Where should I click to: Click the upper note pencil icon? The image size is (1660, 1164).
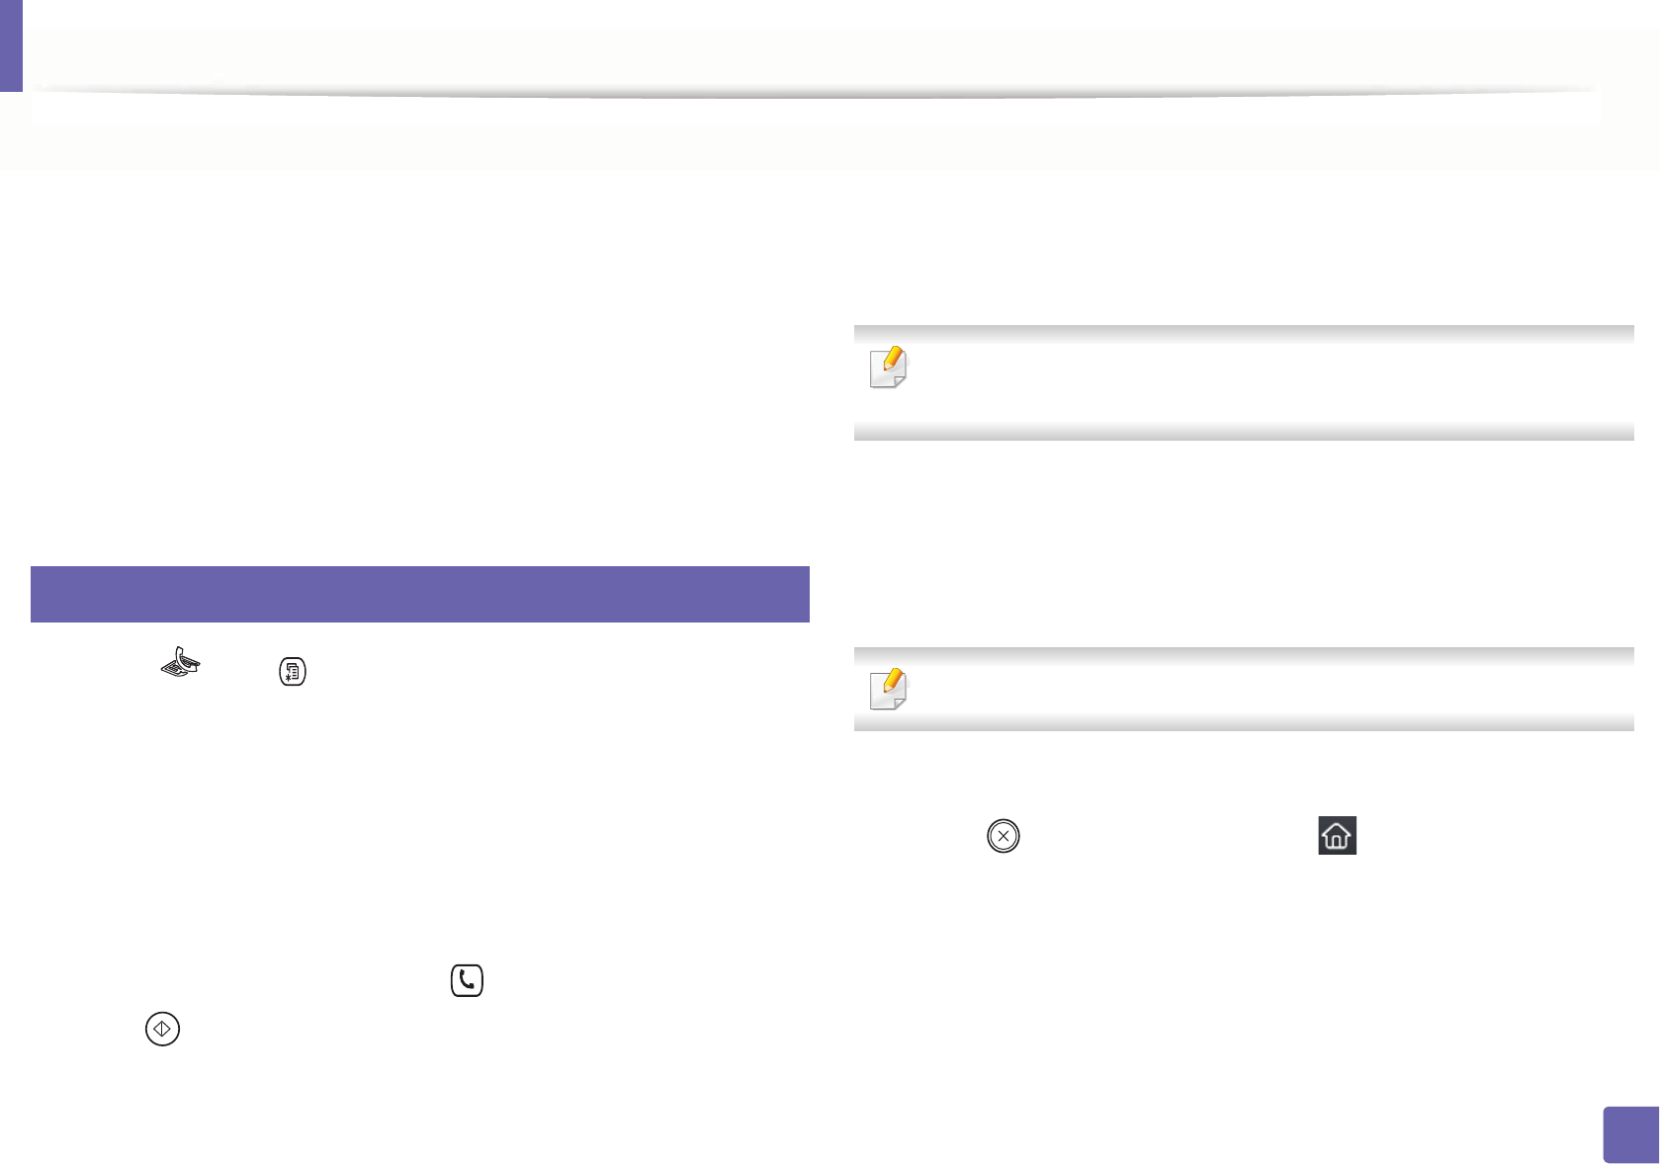pos(888,367)
